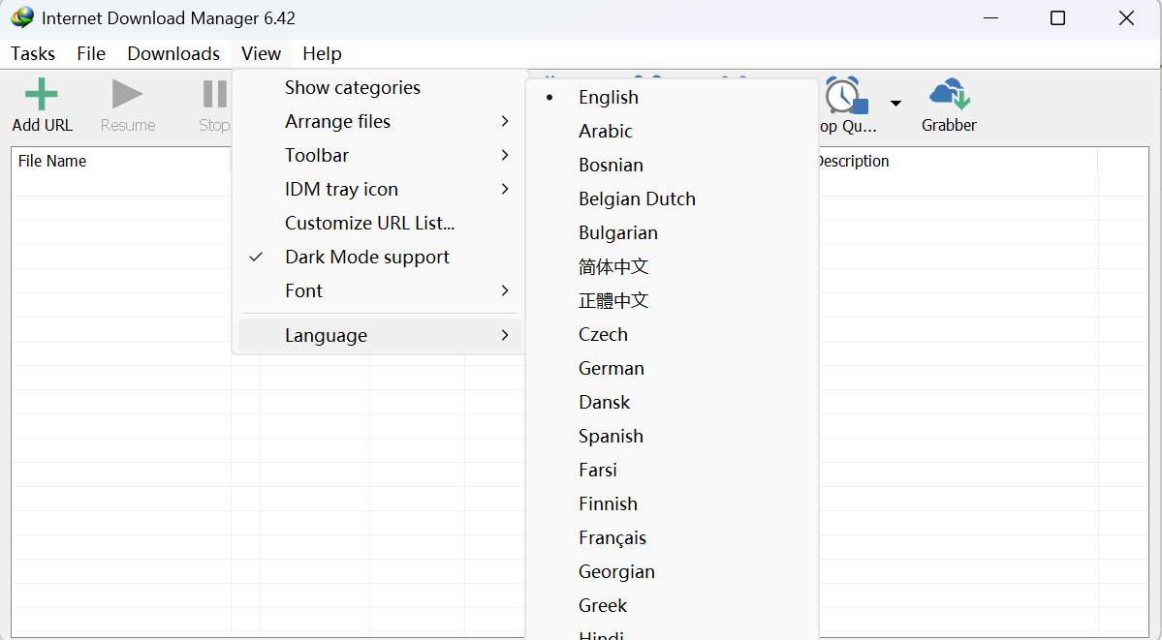Open the File menu
This screenshot has width=1162, height=640.
coord(91,53)
